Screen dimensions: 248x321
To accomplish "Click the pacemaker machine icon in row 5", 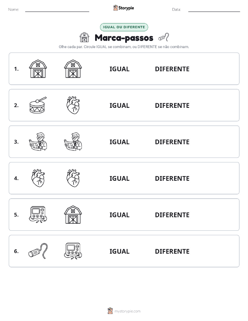I will [x=38, y=215].
